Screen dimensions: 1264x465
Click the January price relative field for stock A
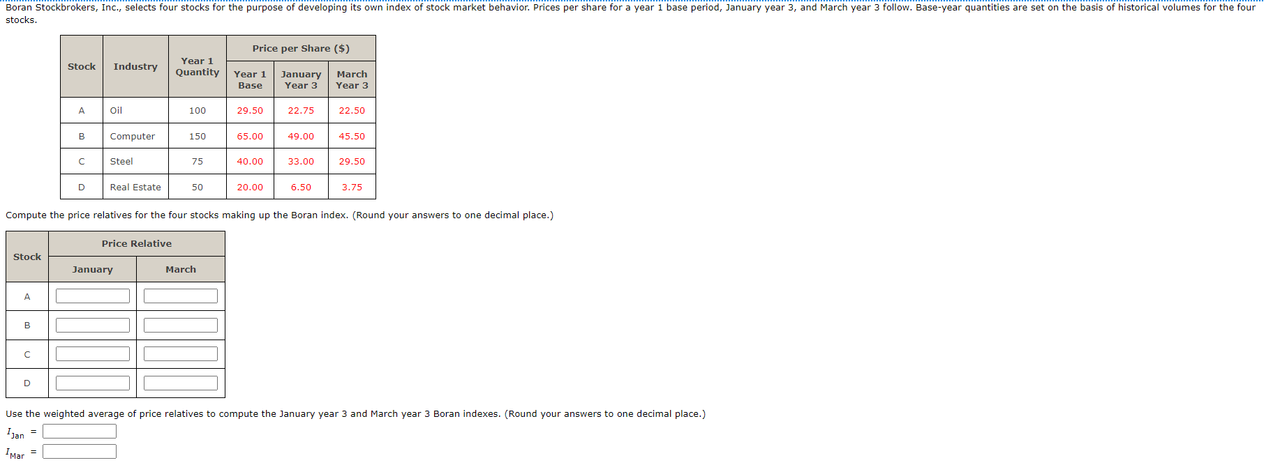point(93,296)
